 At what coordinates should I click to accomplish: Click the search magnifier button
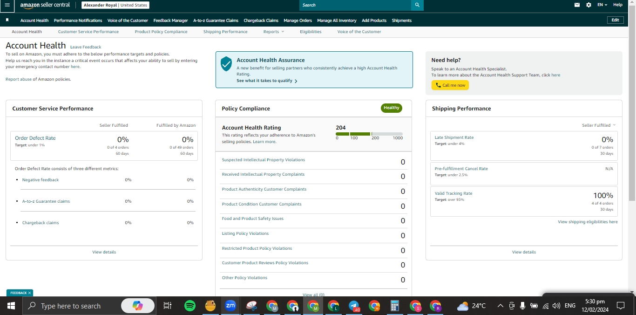pos(417,5)
